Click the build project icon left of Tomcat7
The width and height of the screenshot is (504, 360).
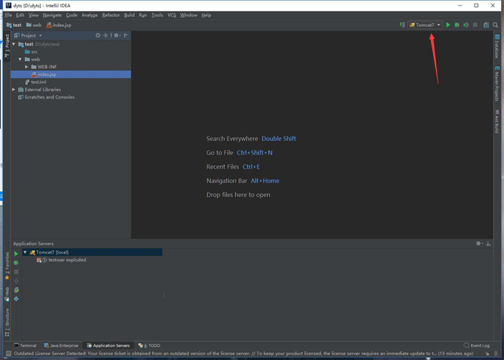(402, 25)
